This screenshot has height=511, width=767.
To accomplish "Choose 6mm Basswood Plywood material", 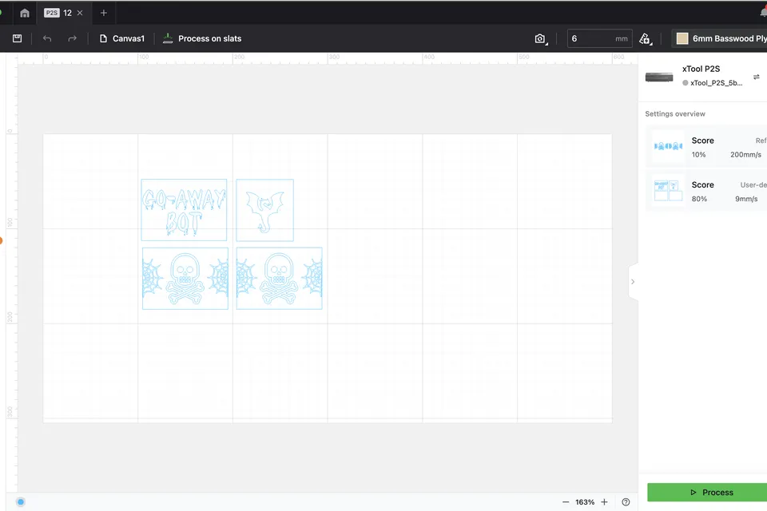I will (x=719, y=38).
